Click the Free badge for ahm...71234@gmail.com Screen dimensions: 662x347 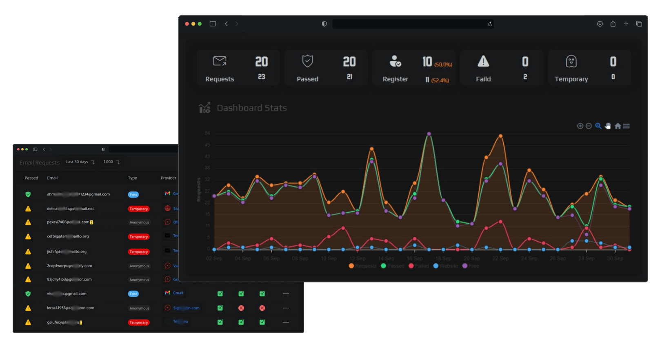133,195
